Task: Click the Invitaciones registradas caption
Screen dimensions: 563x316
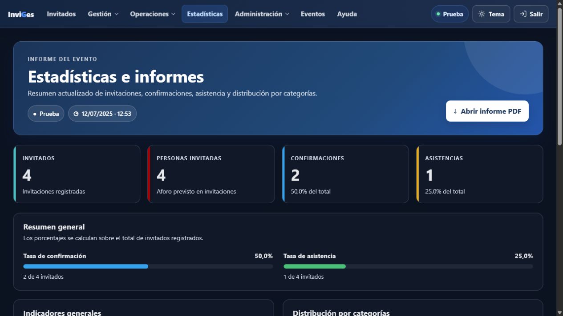Action: click(54, 192)
